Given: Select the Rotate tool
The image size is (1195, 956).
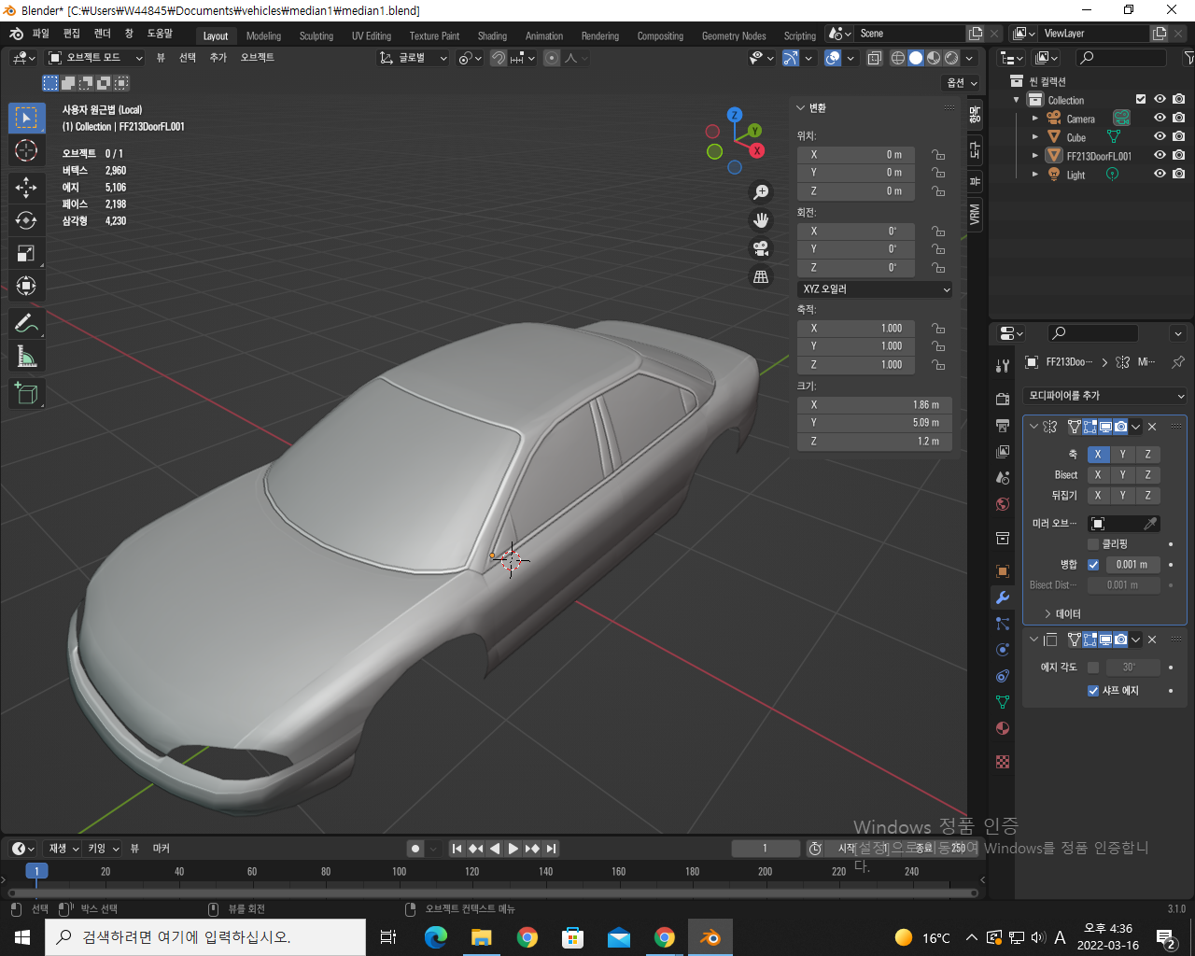Looking at the screenshot, I should [26, 220].
